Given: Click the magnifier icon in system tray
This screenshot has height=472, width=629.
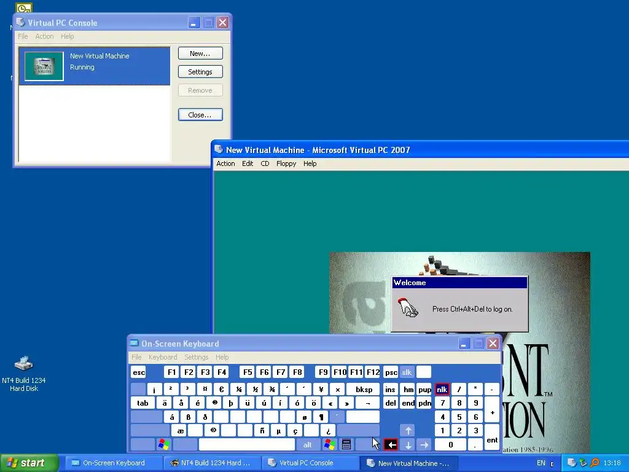Looking at the screenshot, I should [x=595, y=463].
